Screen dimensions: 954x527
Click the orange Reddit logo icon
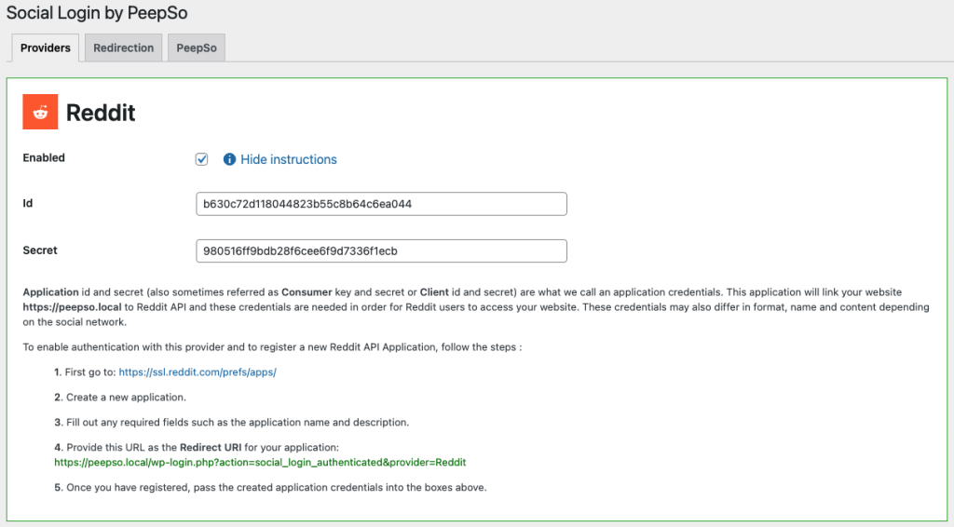coord(40,112)
